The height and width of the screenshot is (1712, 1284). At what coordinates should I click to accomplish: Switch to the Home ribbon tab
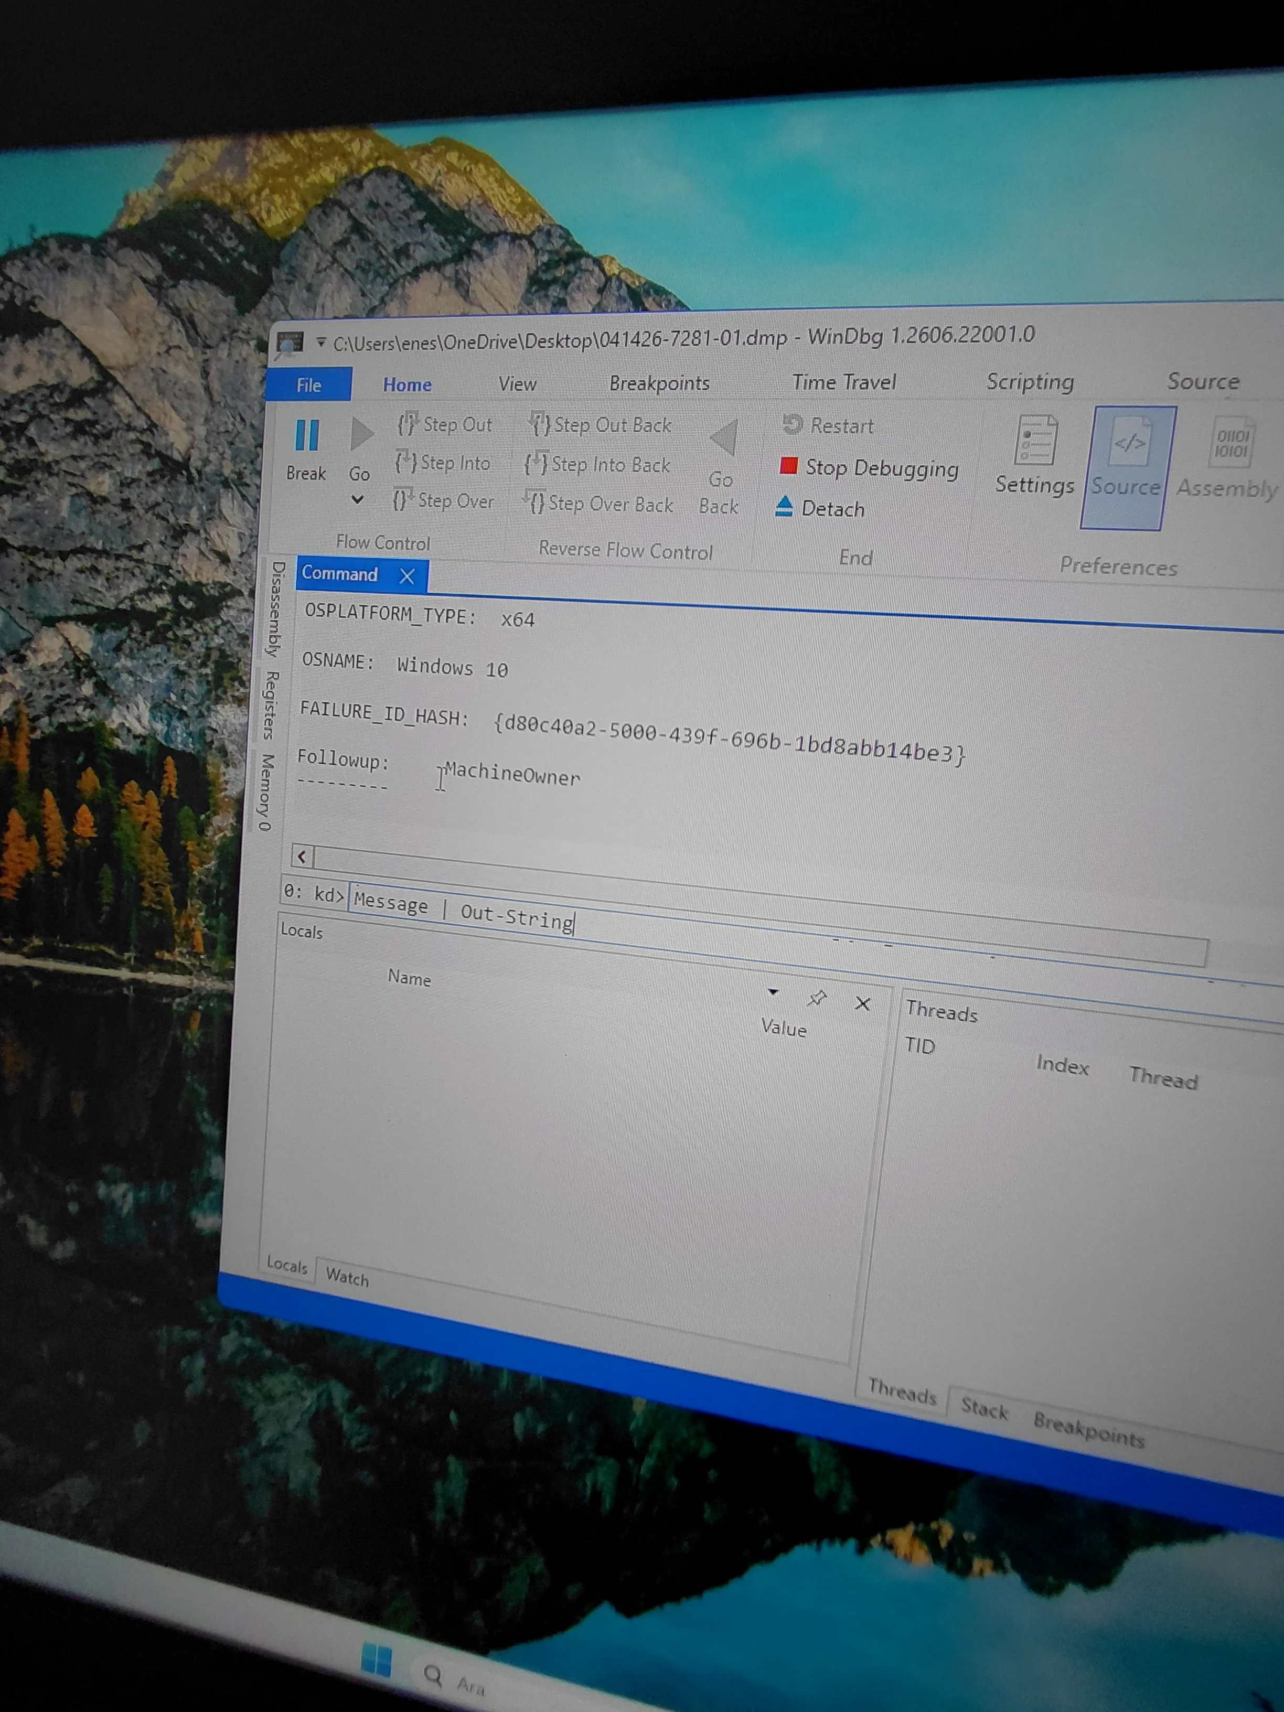407,384
